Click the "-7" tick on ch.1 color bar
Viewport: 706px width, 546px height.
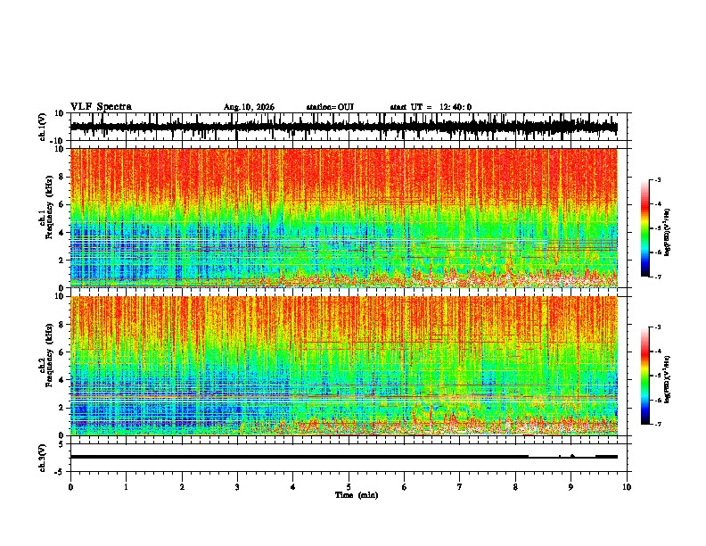pyautogui.click(x=658, y=277)
